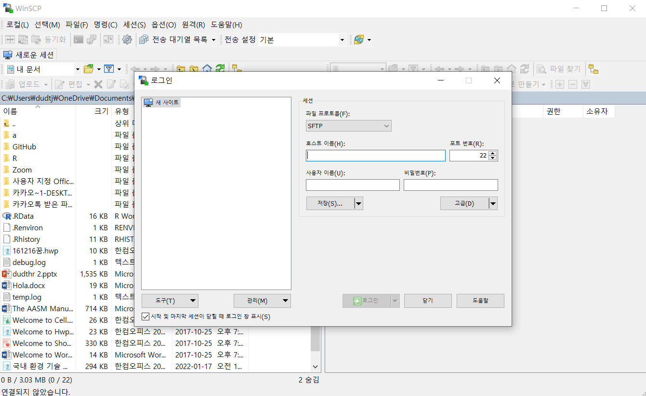646x396 pixels.
Task: Click the local file list scrollbar down arrow
Action: coord(316,367)
